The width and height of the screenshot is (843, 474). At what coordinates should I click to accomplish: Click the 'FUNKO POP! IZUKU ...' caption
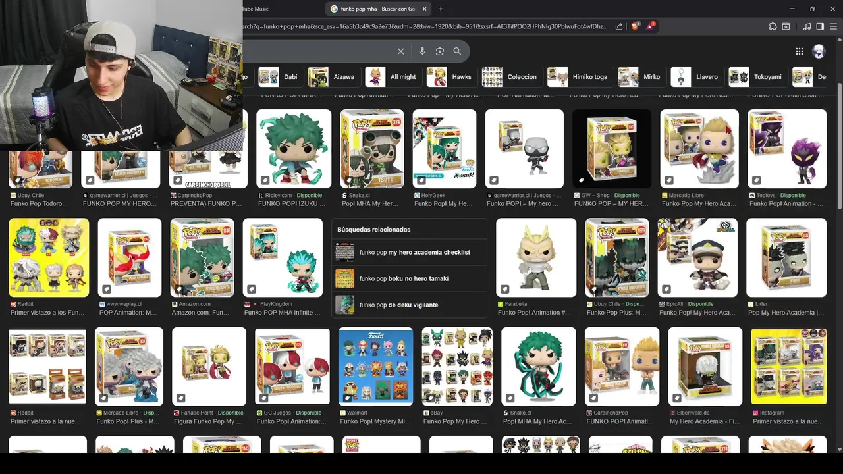click(290, 204)
